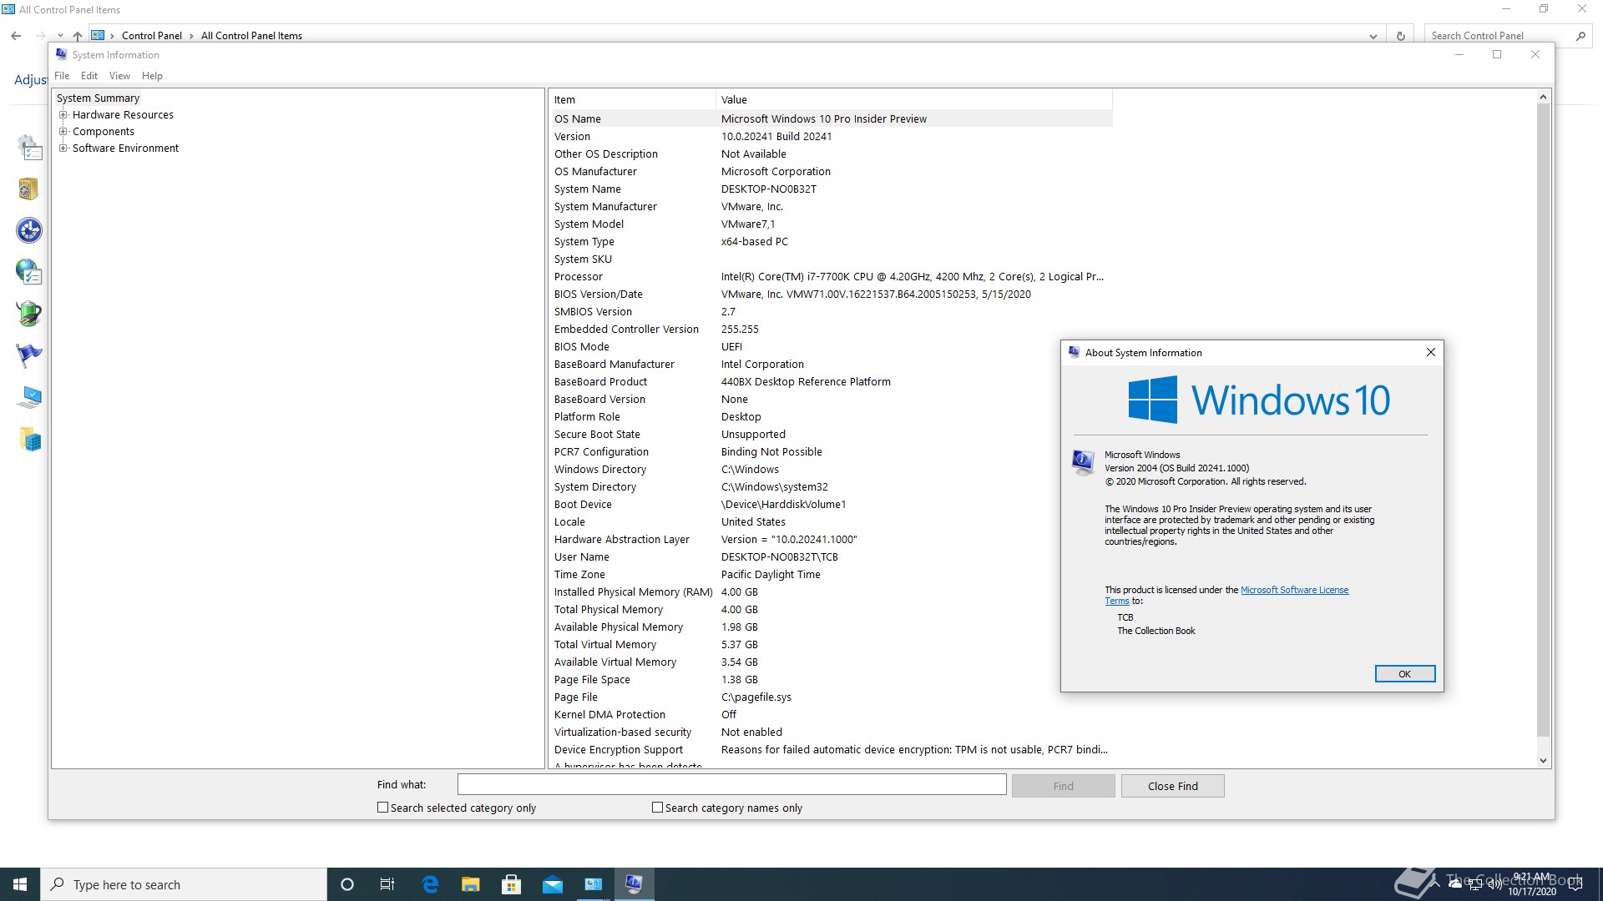Click the scroll up arrow of details list
The width and height of the screenshot is (1603, 901).
(x=1543, y=98)
